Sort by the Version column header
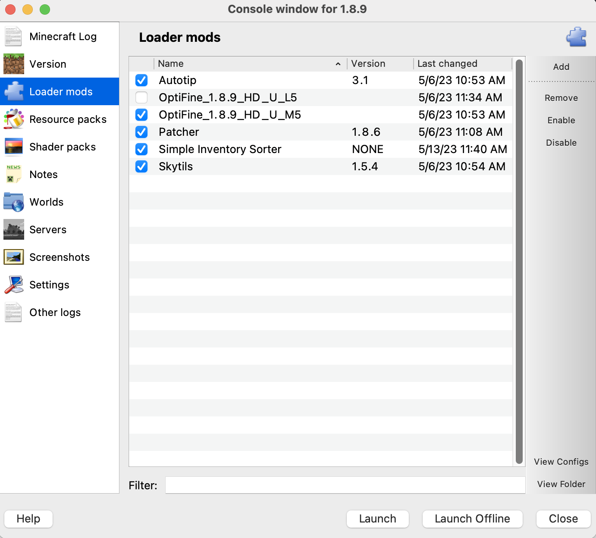The image size is (596, 538). pyautogui.click(x=368, y=63)
